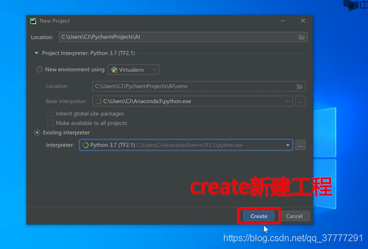Minimize the New Project dialog
Screen dimensions: 368x249
(283, 21)
